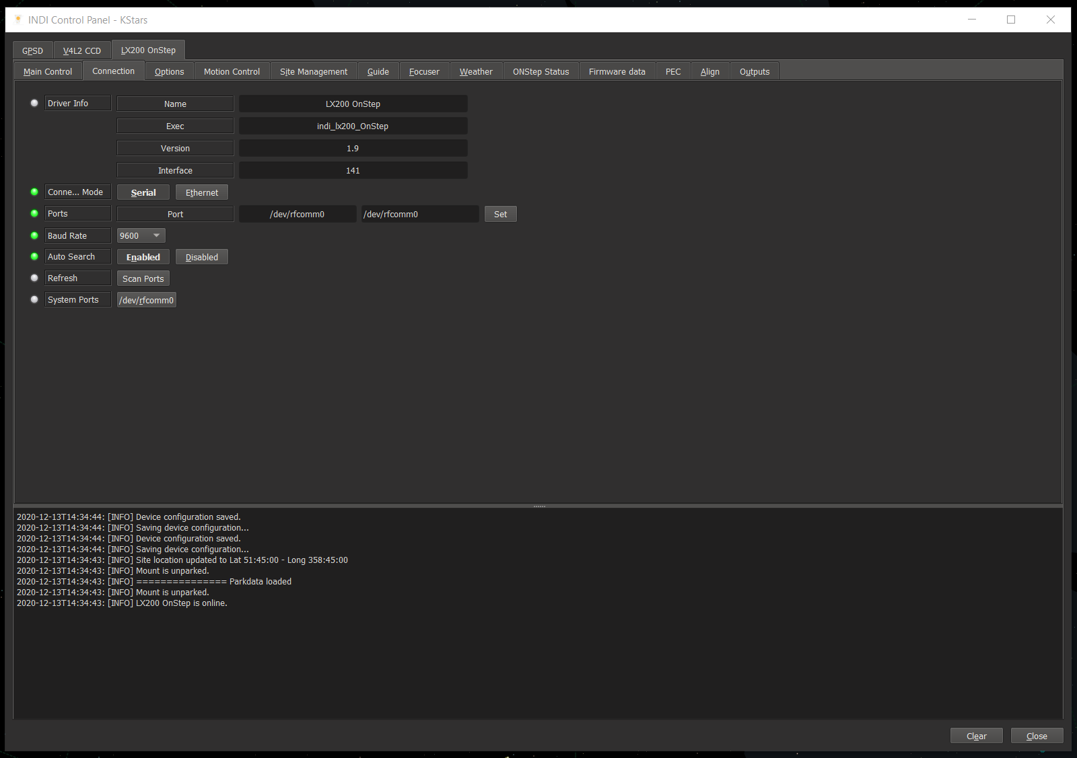
Task: Switch to the Focuser tab
Action: (x=425, y=72)
